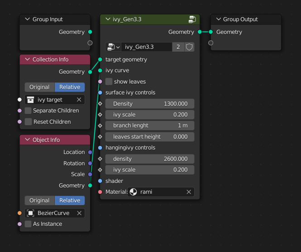Select Original transform space in Collection Info

click(39, 87)
